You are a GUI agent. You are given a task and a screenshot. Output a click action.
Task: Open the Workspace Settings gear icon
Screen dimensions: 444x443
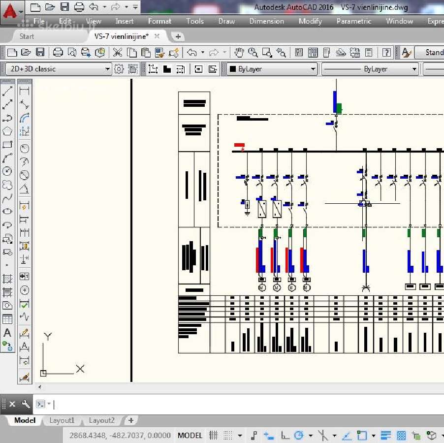click(x=119, y=69)
